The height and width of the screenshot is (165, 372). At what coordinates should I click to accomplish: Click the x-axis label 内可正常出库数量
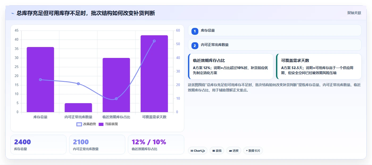pyautogui.click(x=78, y=117)
